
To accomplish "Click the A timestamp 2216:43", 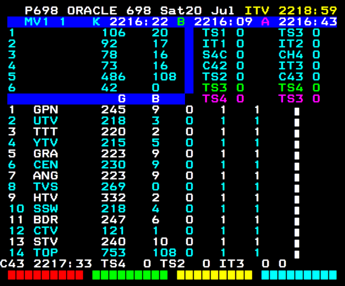I will coord(308,22).
